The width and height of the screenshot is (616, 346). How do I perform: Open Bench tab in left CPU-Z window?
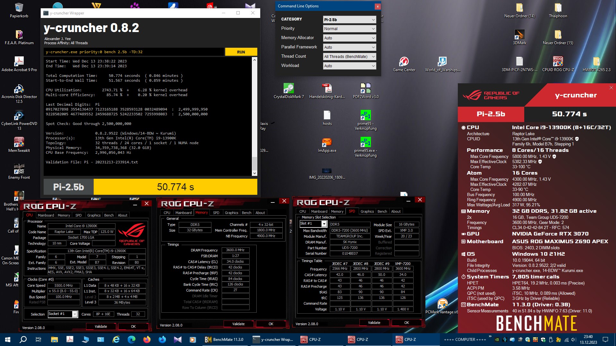tap(109, 215)
